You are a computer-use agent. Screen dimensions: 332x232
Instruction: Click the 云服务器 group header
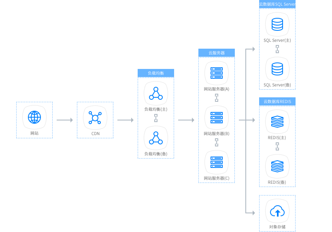coord(217,53)
